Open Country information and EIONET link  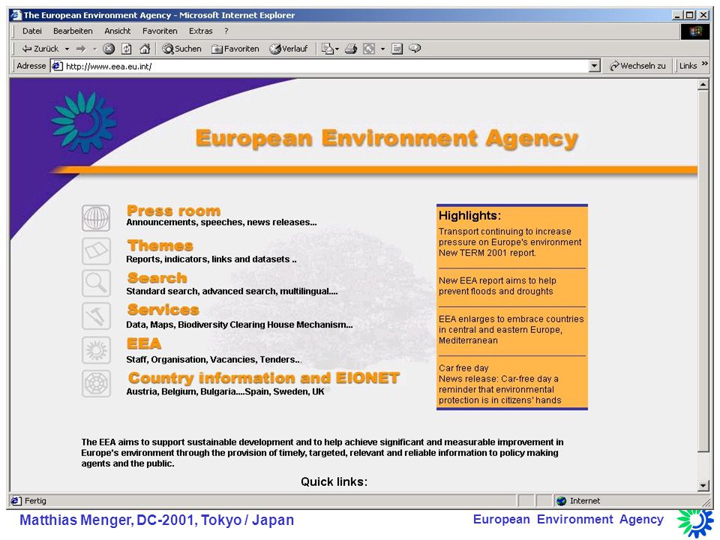(264, 378)
